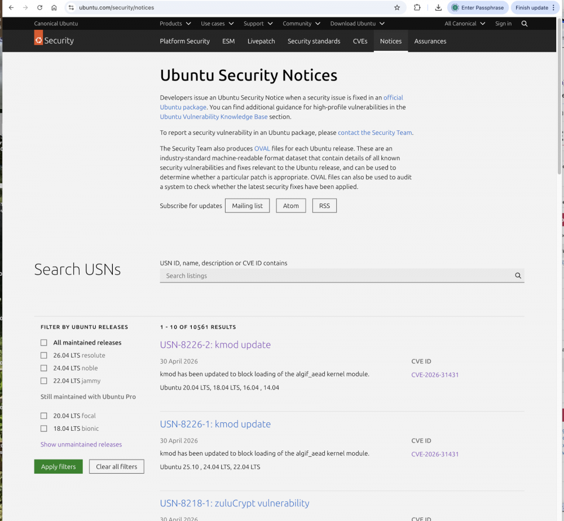
Task: Open site search magnifier in top bar
Action: [525, 24]
